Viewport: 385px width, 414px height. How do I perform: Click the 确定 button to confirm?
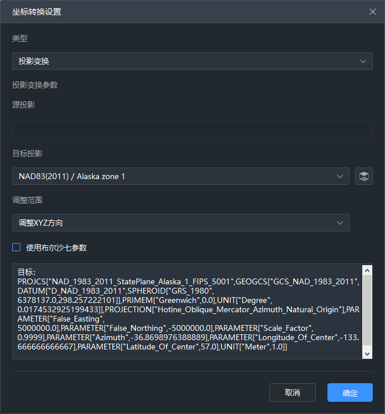(350, 392)
